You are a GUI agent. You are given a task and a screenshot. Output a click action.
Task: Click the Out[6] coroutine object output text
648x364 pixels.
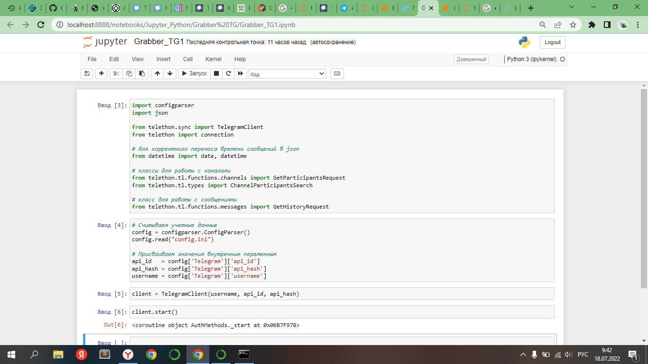[216, 325]
